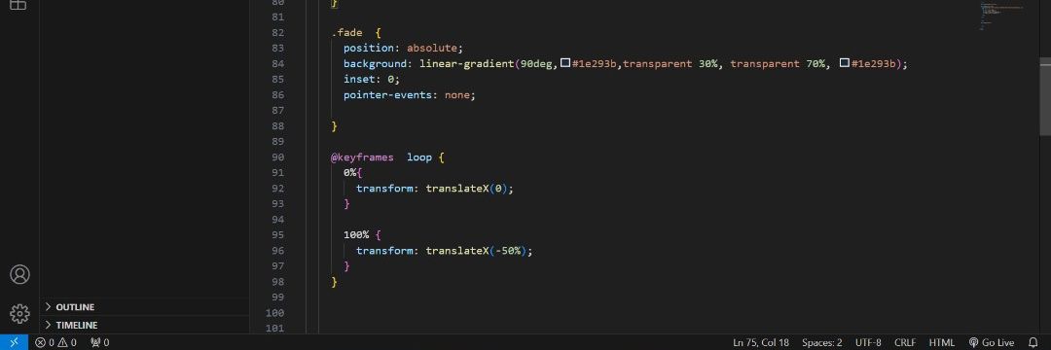The image size is (1051, 350).
Task: Click '0%' keyframe selector on line 91
Action: pos(350,173)
